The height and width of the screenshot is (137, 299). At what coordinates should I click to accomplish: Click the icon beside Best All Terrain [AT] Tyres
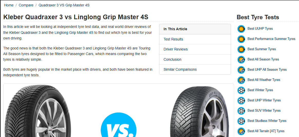241,131
